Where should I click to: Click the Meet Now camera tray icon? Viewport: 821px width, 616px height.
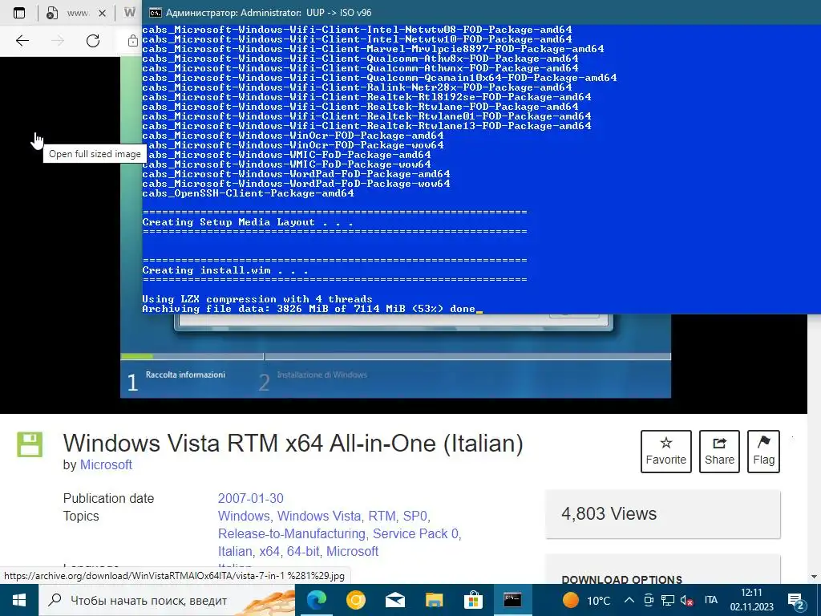pos(648,600)
